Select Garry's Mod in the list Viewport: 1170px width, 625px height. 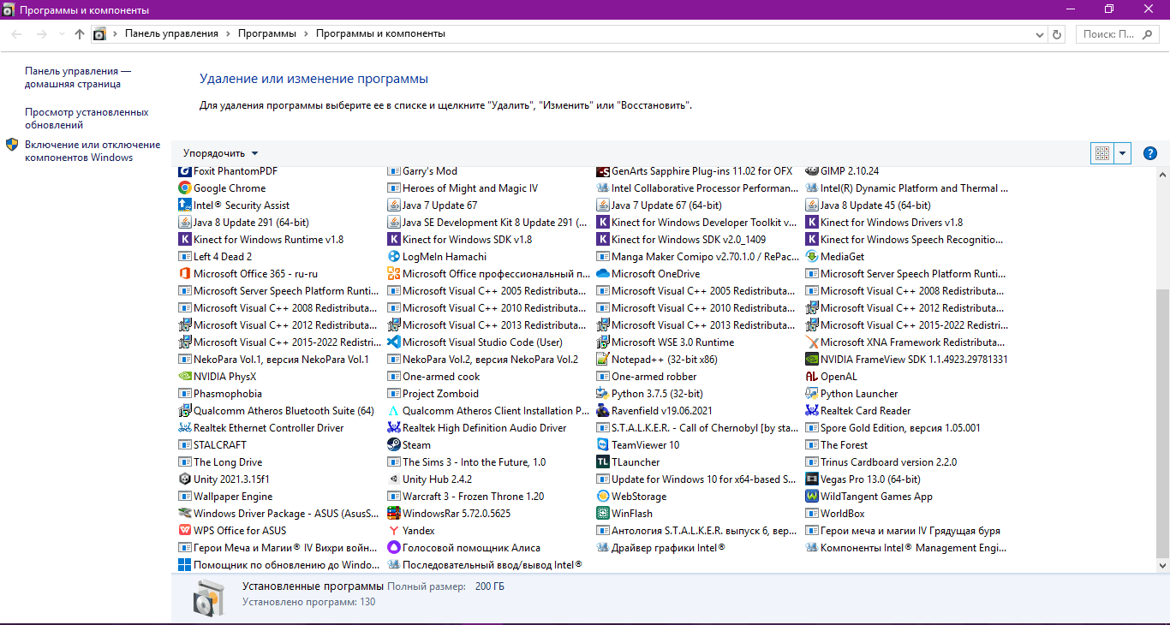(x=423, y=171)
